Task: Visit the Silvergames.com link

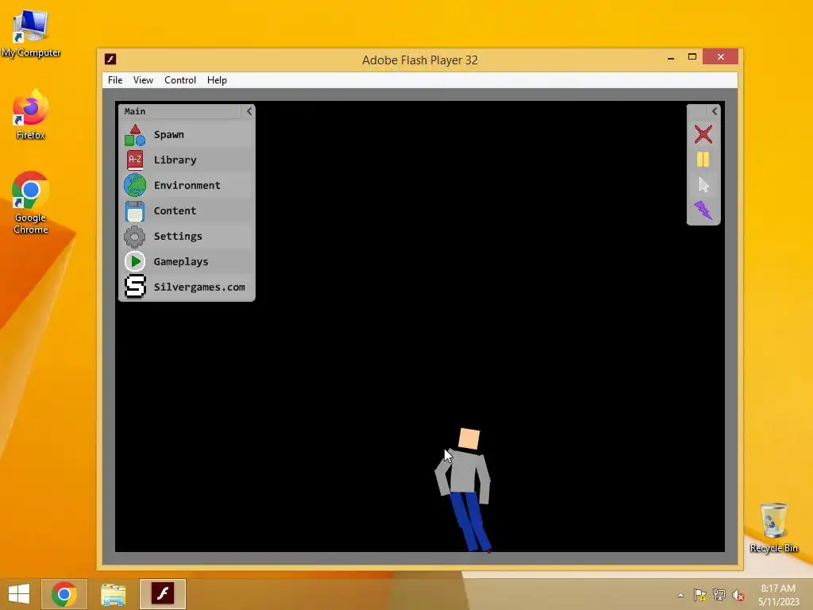Action: click(x=199, y=287)
